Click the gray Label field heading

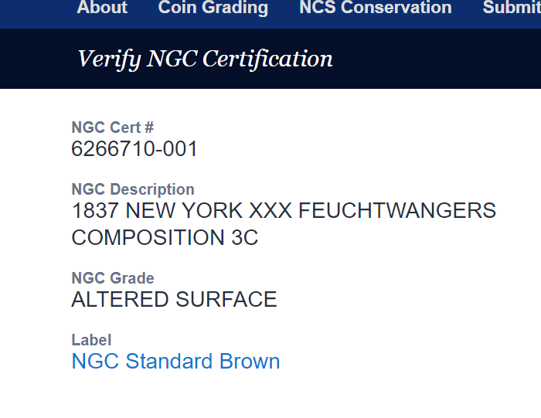pyautogui.click(x=91, y=340)
